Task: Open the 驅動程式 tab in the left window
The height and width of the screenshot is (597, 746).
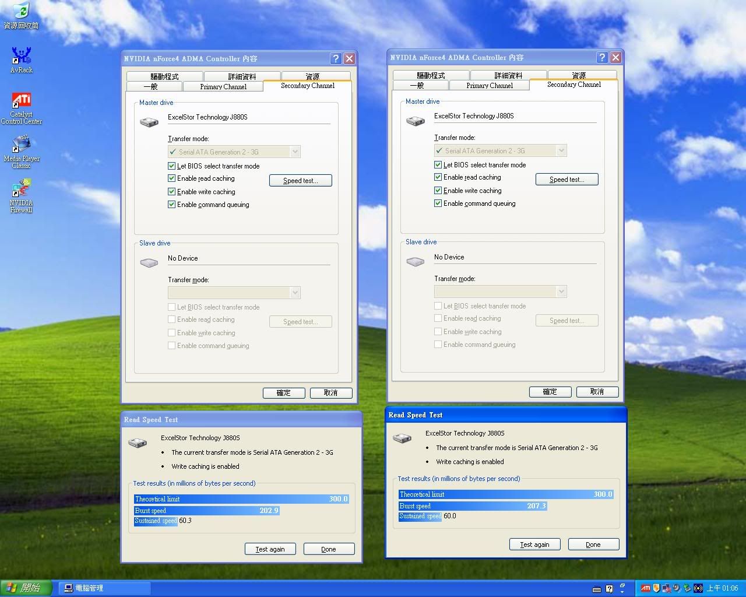Action: [x=164, y=76]
